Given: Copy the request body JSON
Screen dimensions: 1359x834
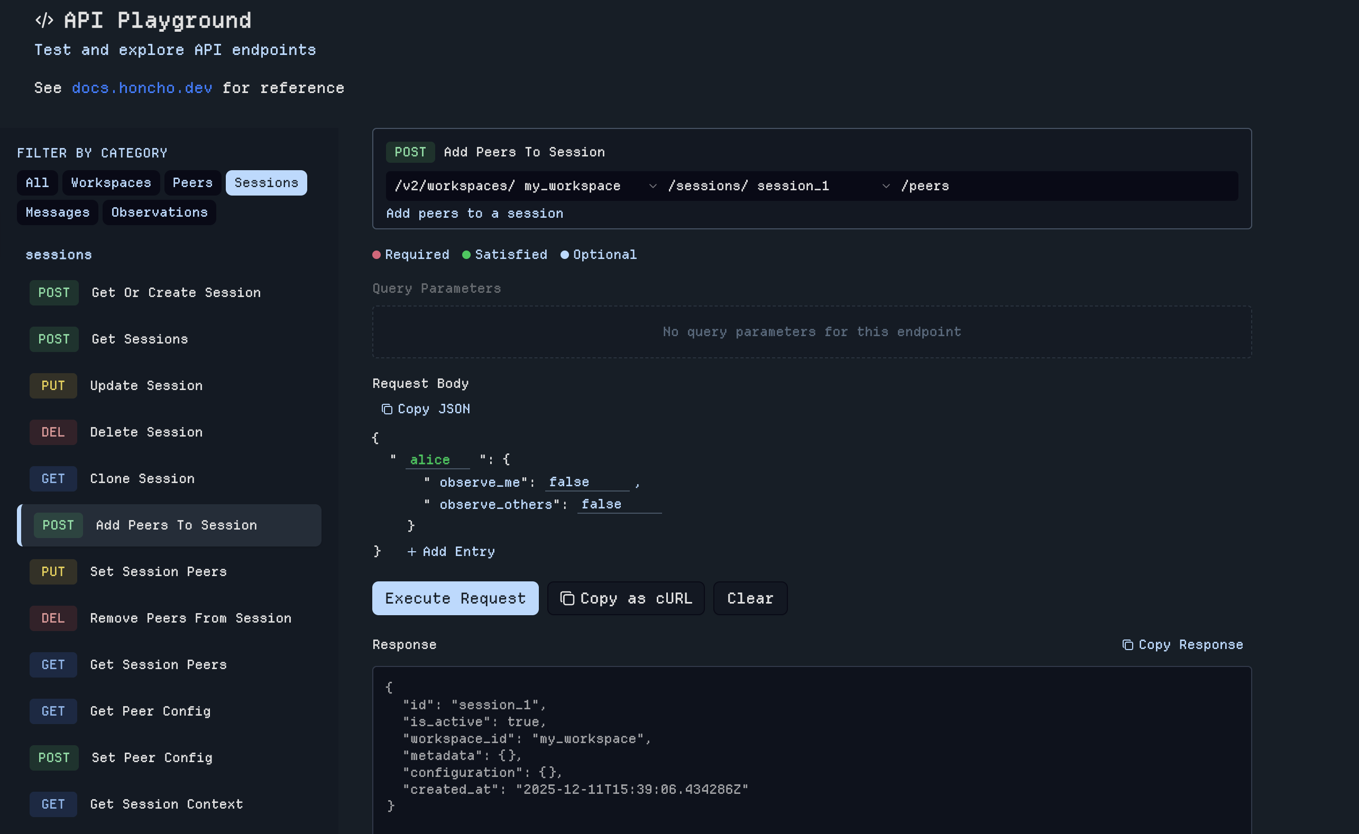Looking at the screenshot, I should click(x=425, y=409).
